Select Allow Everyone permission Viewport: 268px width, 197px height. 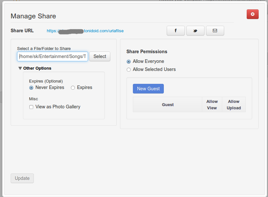pyautogui.click(x=129, y=62)
